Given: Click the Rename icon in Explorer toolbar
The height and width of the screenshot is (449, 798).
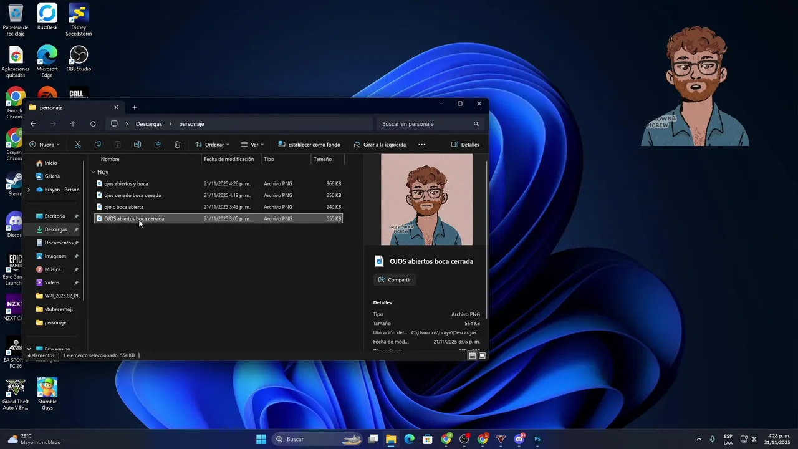Looking at the screenshot, I should (x=137, y=144).
